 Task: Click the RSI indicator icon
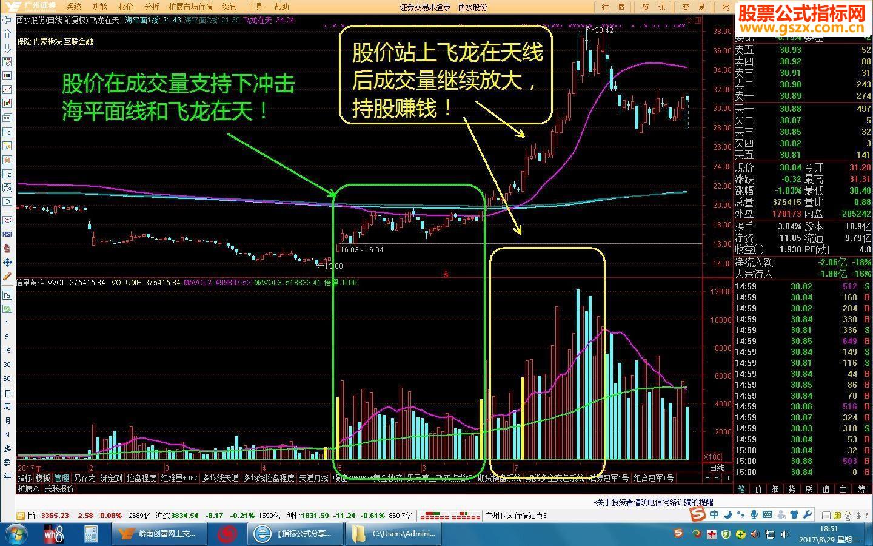(7, 234)
